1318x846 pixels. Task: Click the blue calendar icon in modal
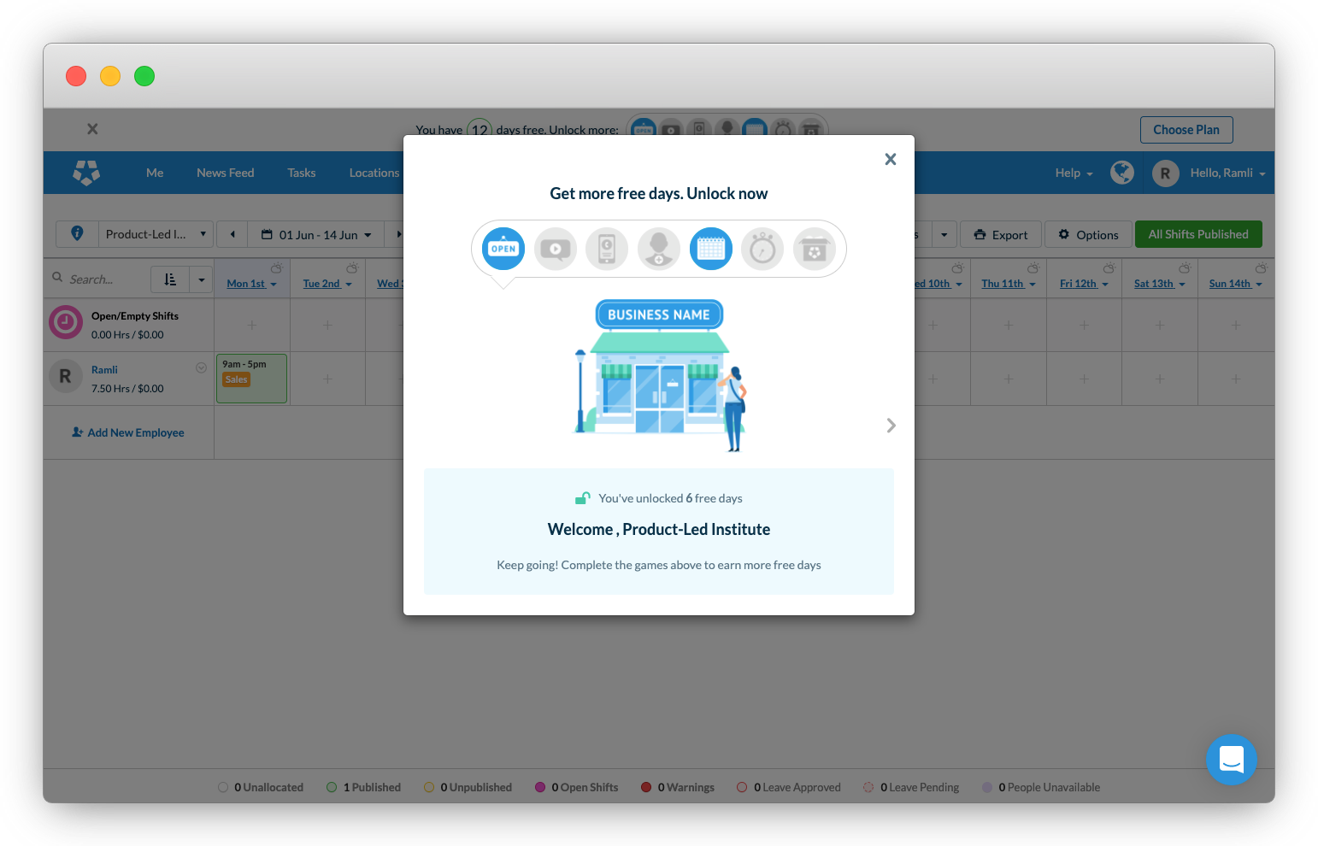(711, 249)
